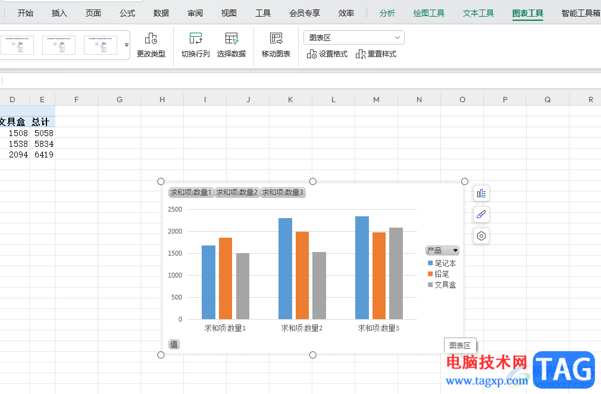Open the 会员专享 tab

tap(305, 13)
